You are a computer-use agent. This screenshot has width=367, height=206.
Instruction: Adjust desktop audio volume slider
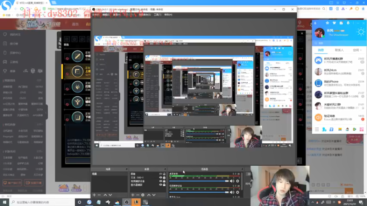pos(199,181)
